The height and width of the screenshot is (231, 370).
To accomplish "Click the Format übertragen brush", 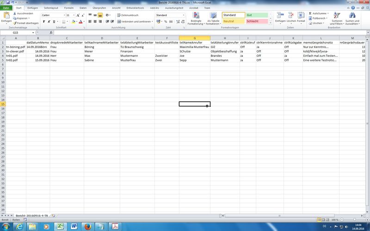I will point(15,23).
